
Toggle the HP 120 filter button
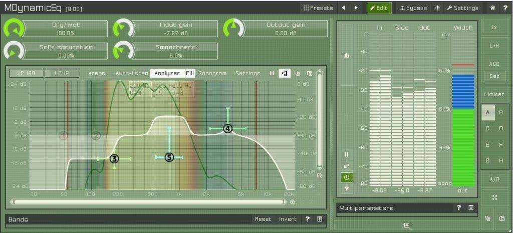coord(27,73)
